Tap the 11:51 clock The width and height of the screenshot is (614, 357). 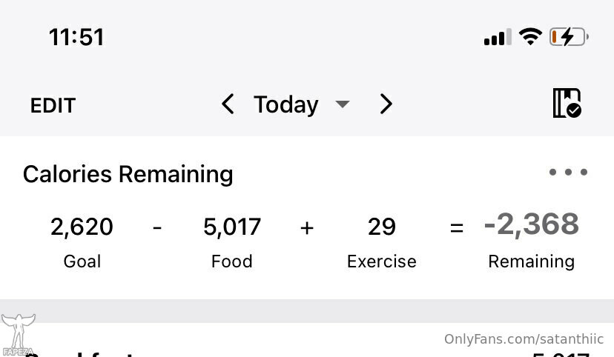pos(77,38)
